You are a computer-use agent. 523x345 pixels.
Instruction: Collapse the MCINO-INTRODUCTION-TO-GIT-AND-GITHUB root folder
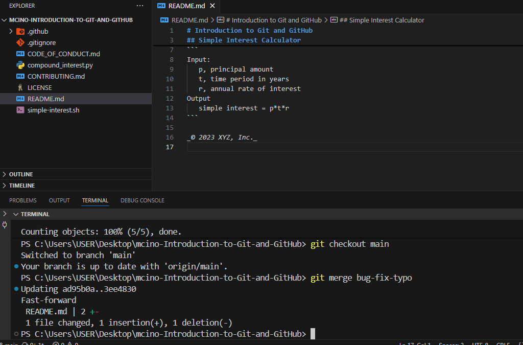(5, 20)
